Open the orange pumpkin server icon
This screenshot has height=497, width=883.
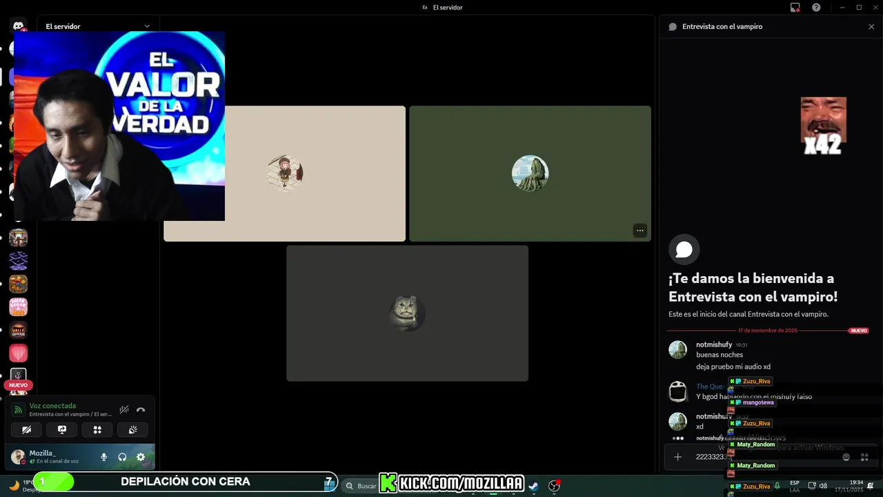pyautogui.click(x=18, y=284)
